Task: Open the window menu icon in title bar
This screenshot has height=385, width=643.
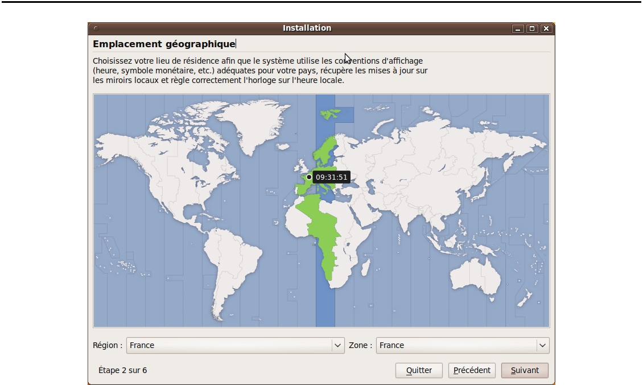Action: point(96,28)
